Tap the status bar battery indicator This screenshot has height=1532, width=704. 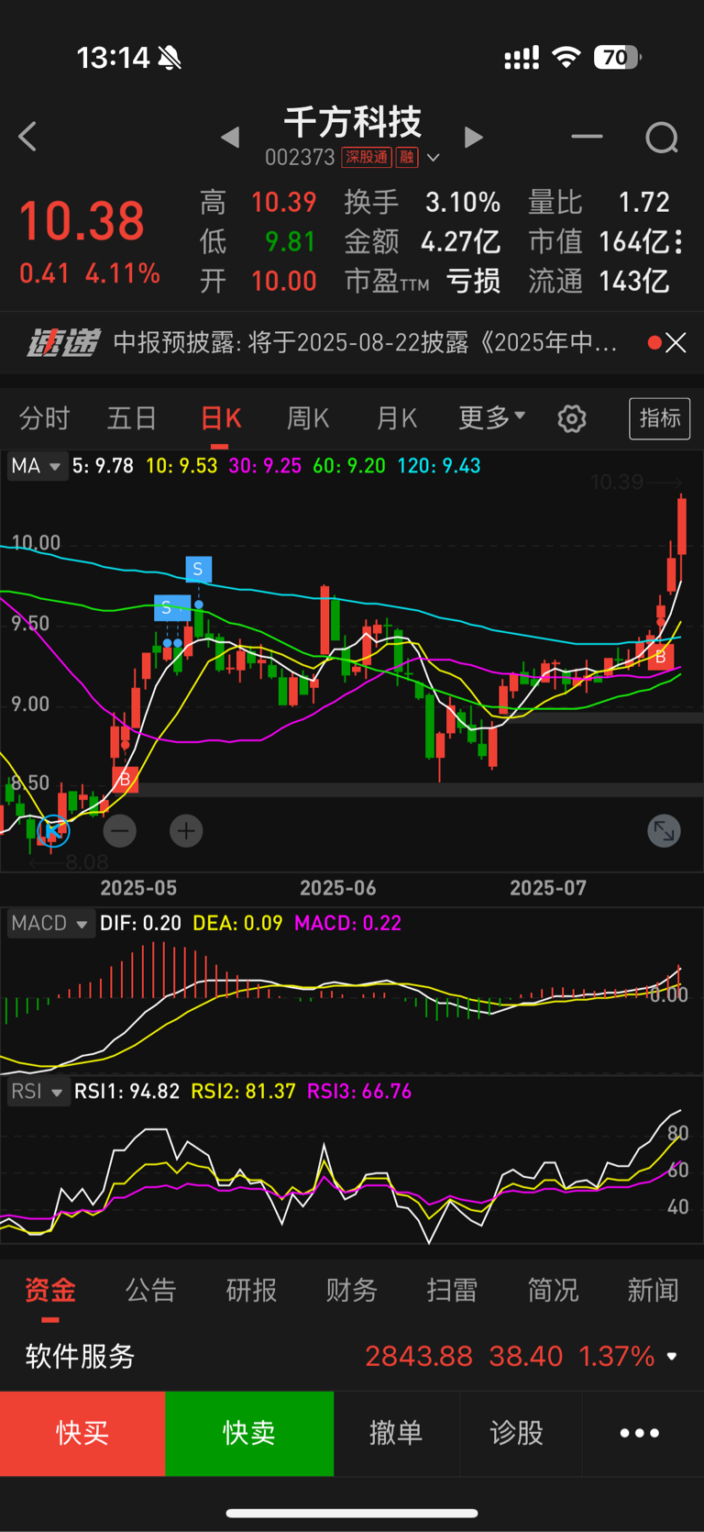click(617, 58)
